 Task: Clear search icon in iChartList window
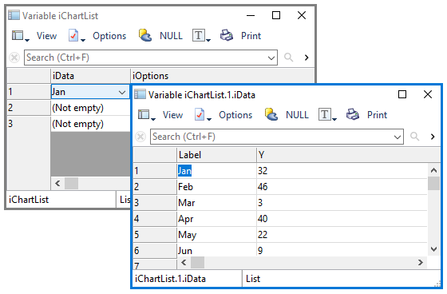click(14, 58)
